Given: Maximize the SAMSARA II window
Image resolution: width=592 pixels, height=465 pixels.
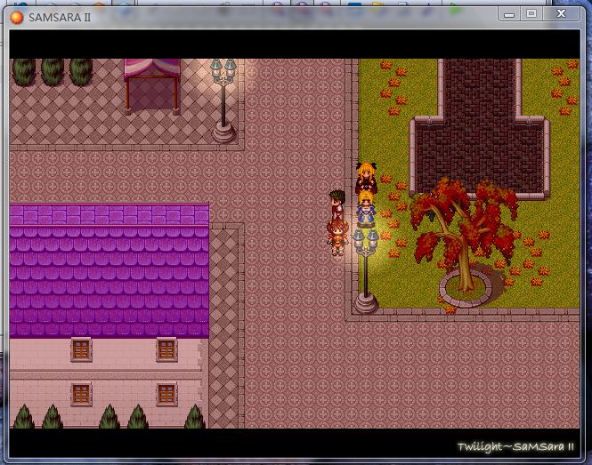Looking at the screenshot, I should 531,14.
